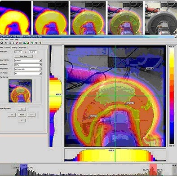Click the upper span temperature field
The width and height of the screenshot is (177, 177).
pyautogui.click(x=33, y=52)
